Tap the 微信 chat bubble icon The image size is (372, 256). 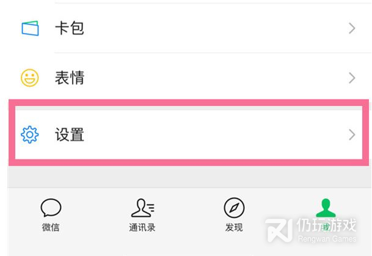(51, 209)
